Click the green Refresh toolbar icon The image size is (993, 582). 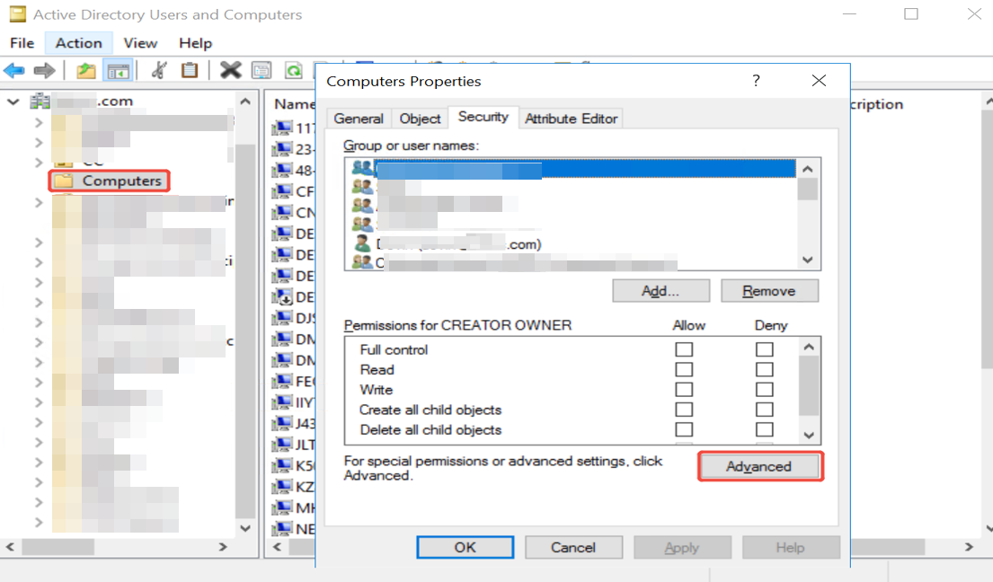293,70
